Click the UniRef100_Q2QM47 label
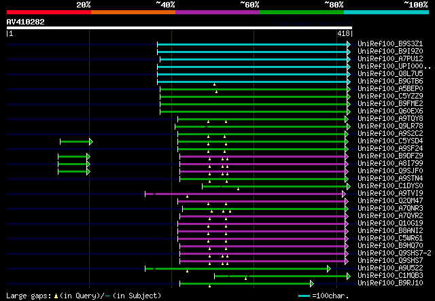The height and width of the screenshot is (301, 435). coord(390,201)
